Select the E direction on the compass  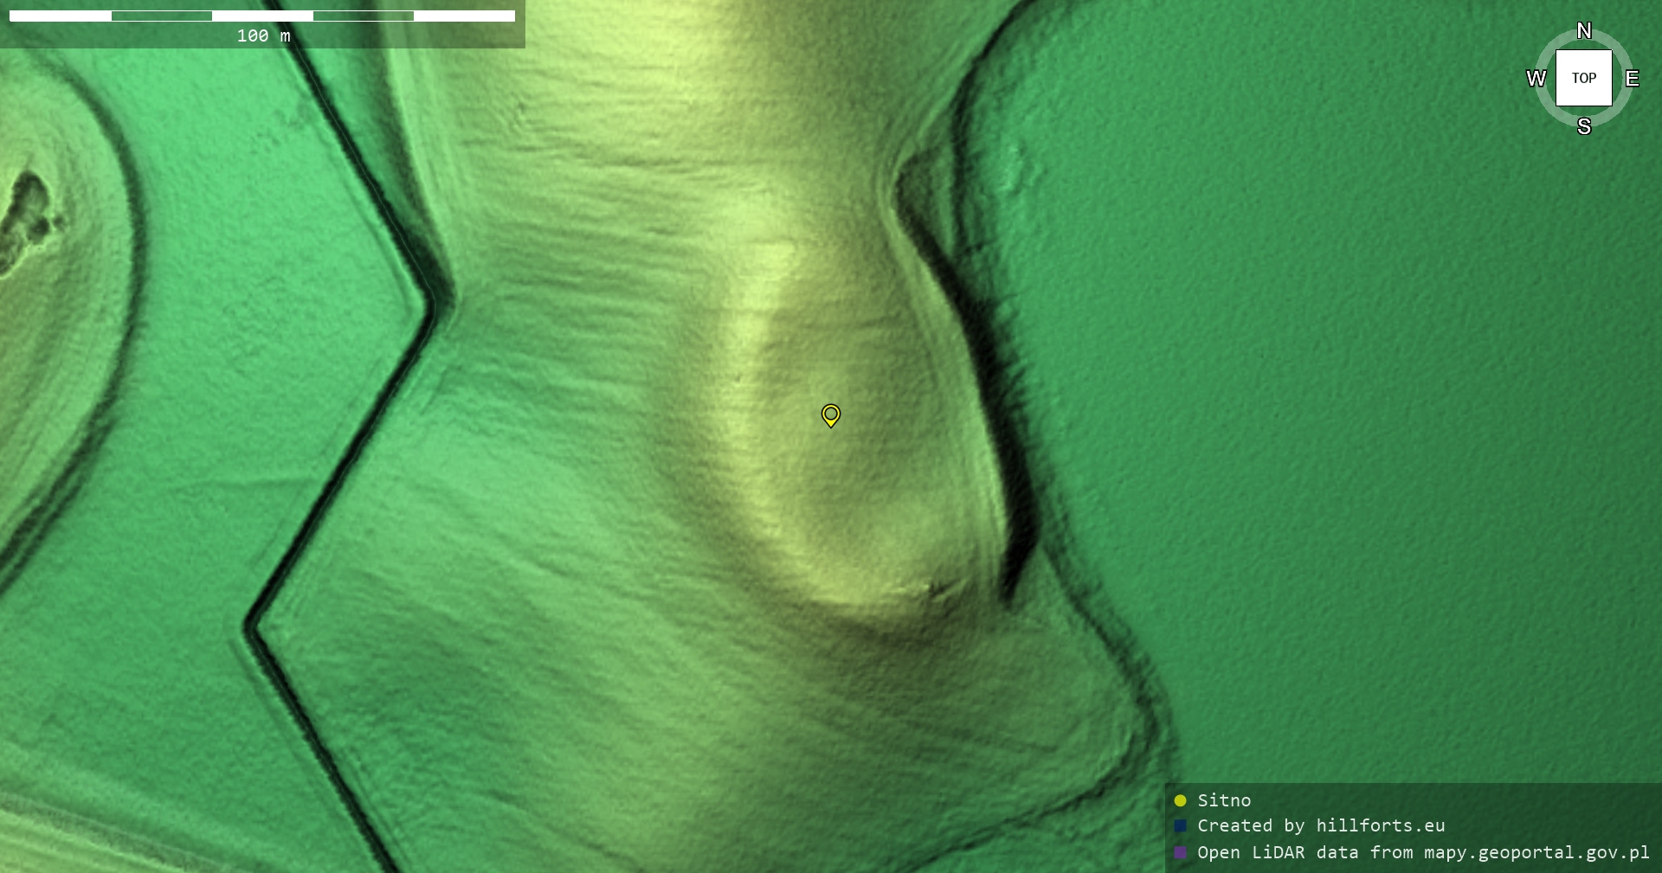[1632, 79]
